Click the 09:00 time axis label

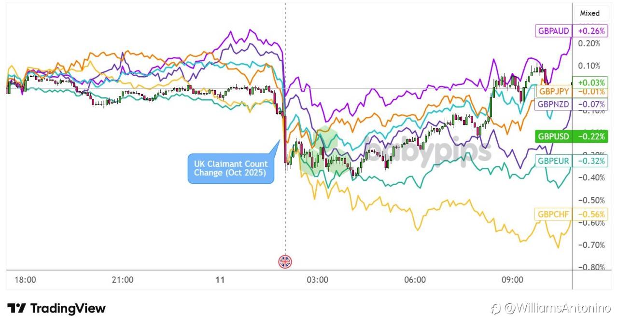pyautogui.click(x=512, y=280)
